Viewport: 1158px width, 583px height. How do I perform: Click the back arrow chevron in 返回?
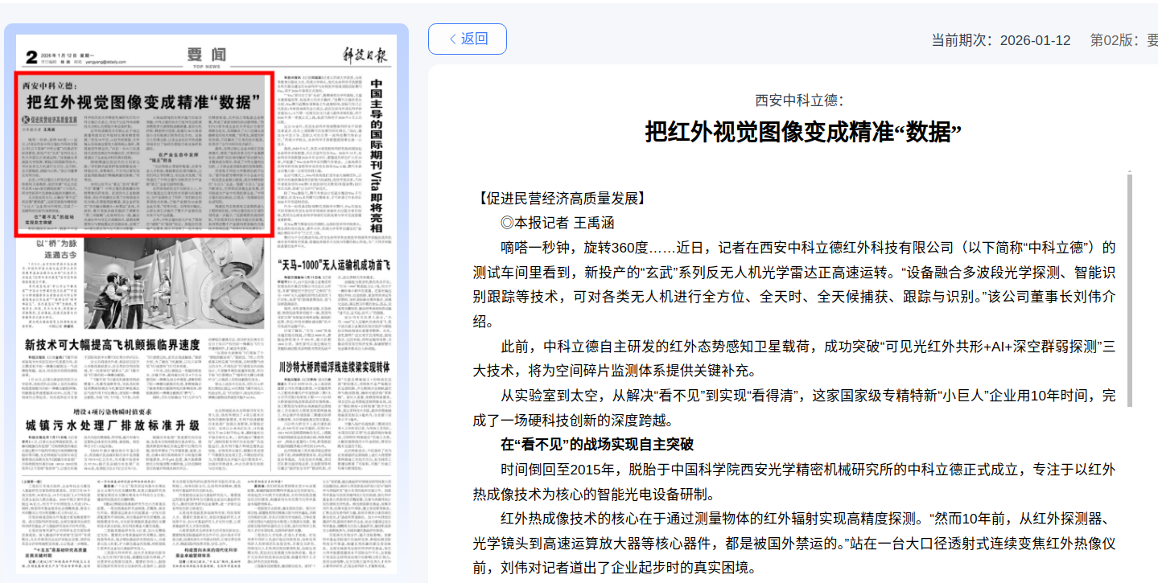point(452,39)
